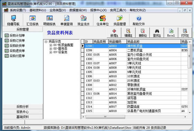The height and width of the screenshot is (131, 194).
Task: Open the 明细报表 detail report icon
Action: [49, 20]
